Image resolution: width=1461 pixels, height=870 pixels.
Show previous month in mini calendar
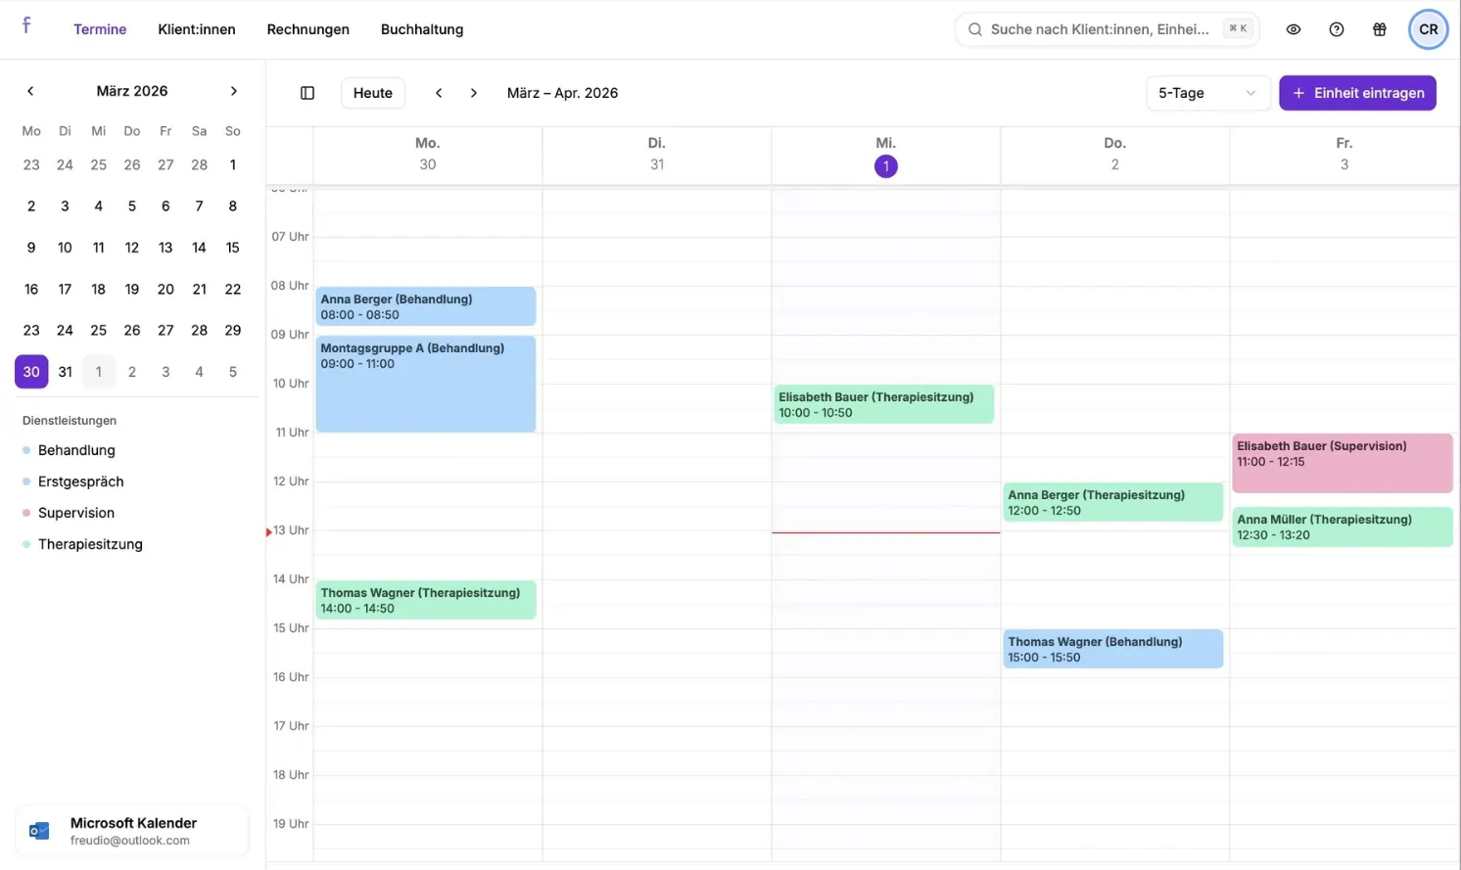coord(30,91)
